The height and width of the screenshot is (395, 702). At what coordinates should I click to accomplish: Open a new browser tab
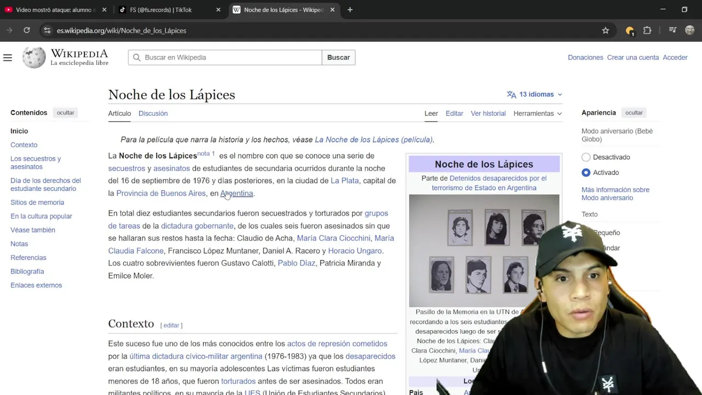tap(350, 10)
